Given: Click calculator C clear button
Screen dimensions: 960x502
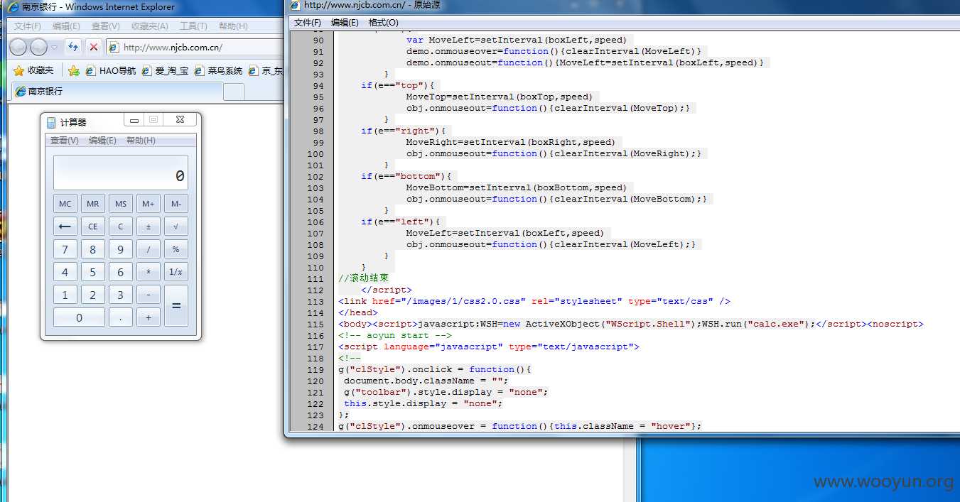Looking at the screenshot, I should (x=121, y=227).
